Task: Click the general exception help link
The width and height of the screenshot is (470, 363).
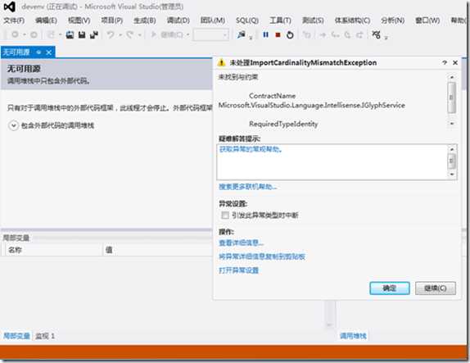Action: (x=251, y=149)
